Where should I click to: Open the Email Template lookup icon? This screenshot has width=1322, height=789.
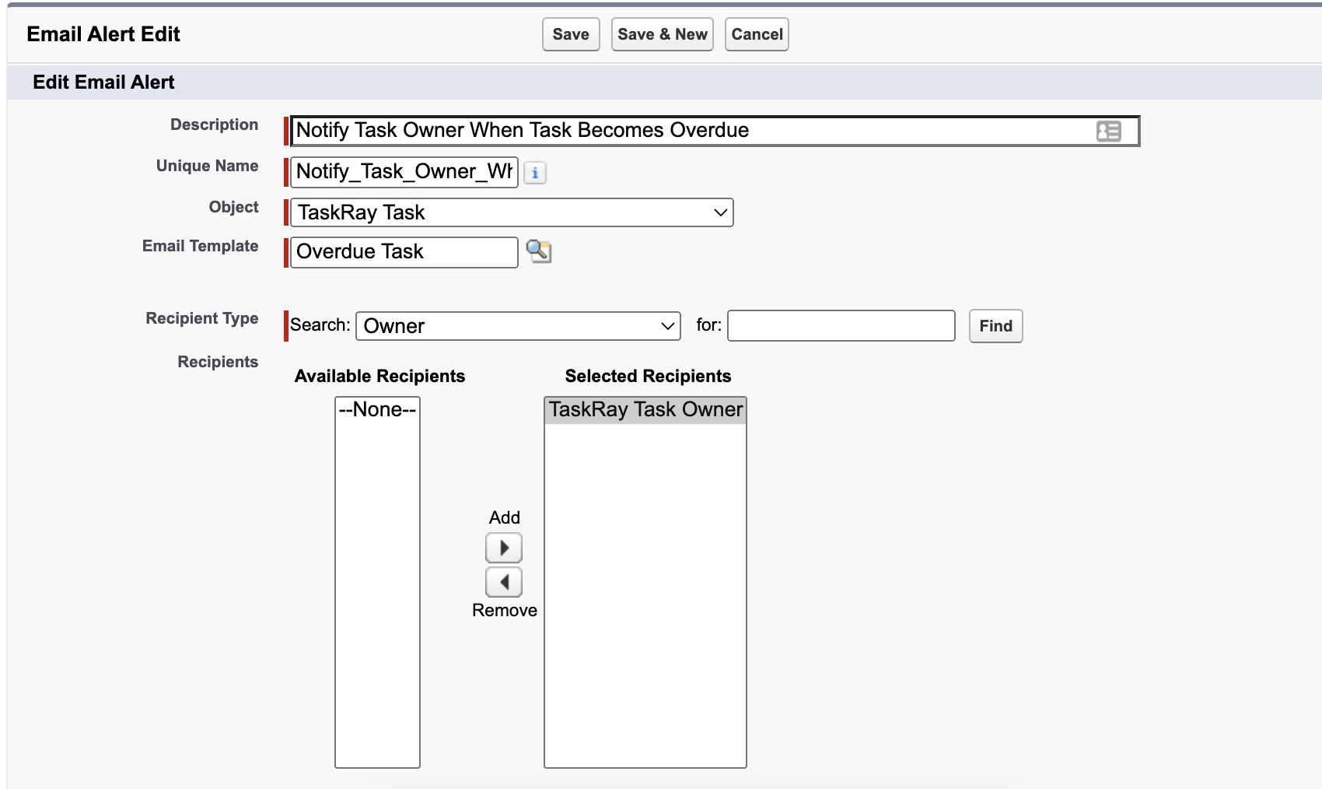point(538,251)
